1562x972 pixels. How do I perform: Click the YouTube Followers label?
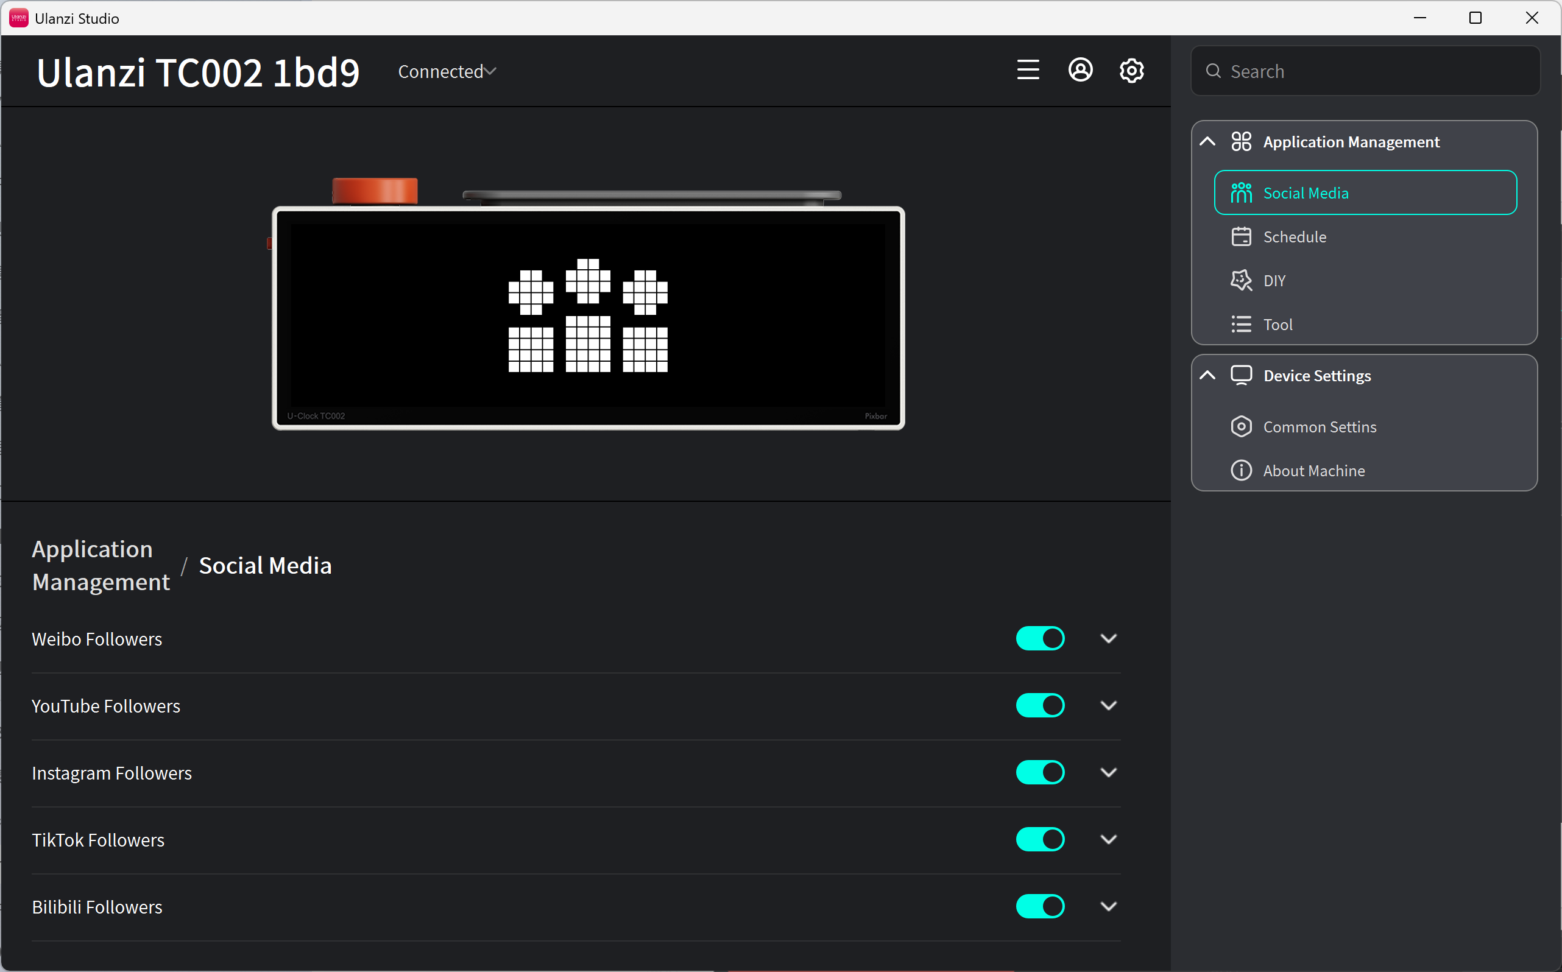tap(106, 705)
